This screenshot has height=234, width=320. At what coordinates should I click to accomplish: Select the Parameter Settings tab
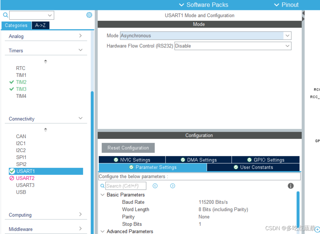tap(153, 167)
